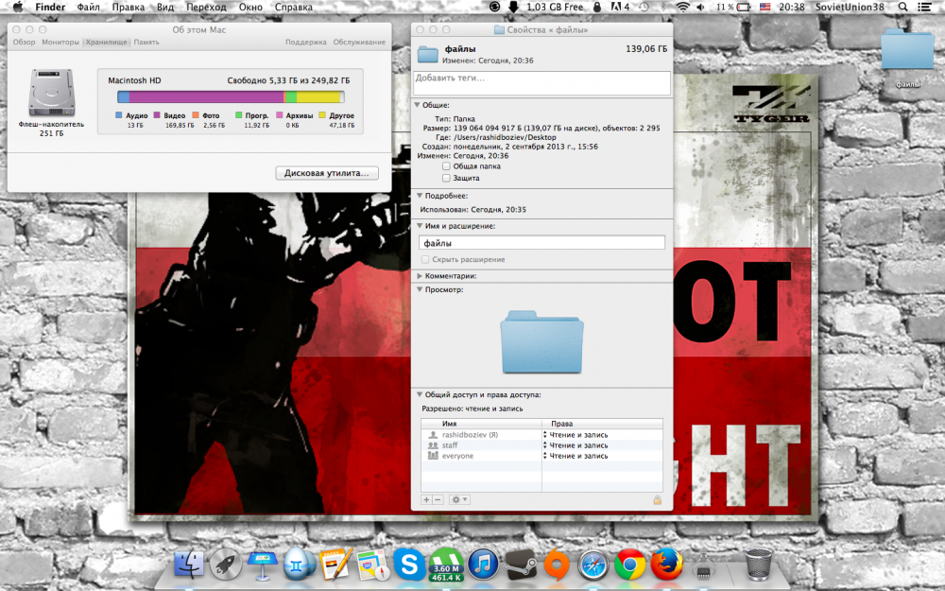
Task: Open the Переход menu
Action: pos(206,7)
